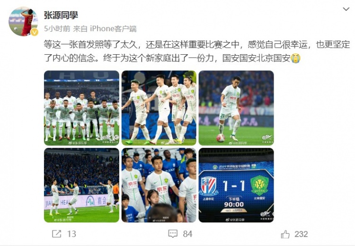The width and height of the screenshot is (355, 246).
Task: Open the 1-1 scoreboard photo
Action: coord(236,185)
